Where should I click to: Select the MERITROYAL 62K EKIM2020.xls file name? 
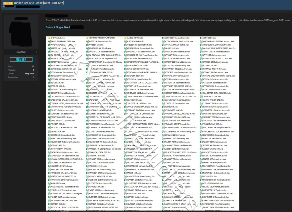(63, 176)
